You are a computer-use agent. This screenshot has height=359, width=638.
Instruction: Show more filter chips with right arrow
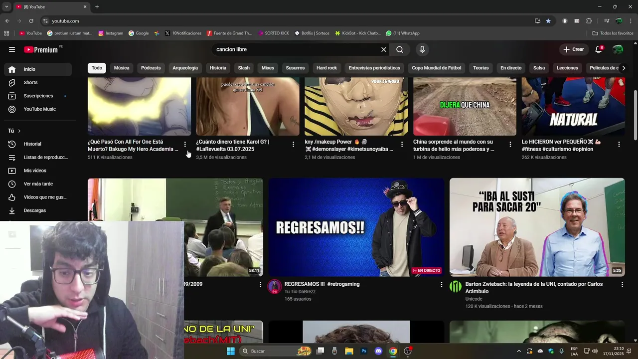pos(623,68)
